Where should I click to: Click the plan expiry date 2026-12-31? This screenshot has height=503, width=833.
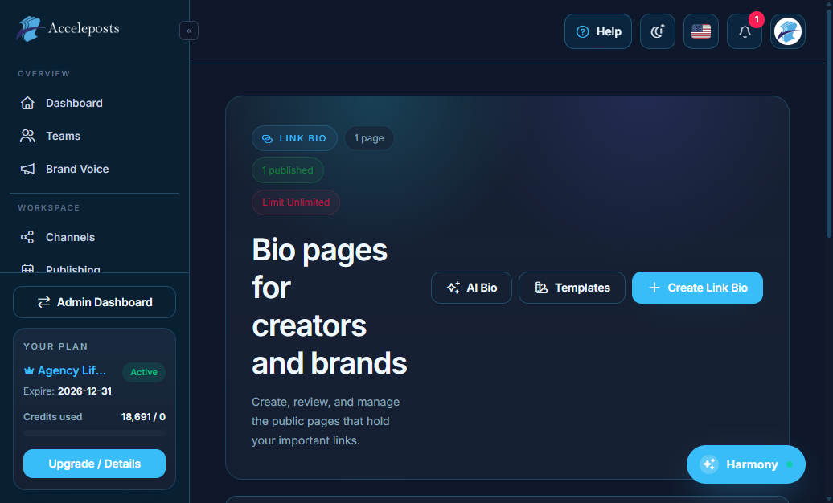tap(85, 391)
